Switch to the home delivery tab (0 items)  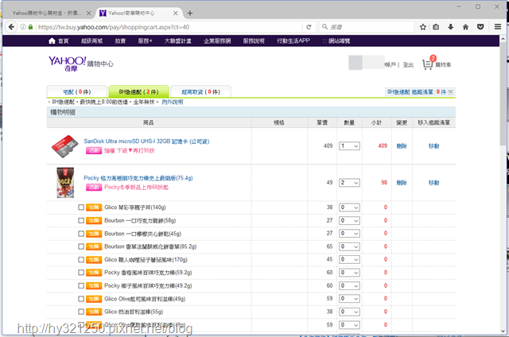coord(77,91)
